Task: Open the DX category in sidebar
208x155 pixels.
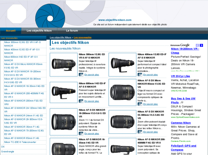Action: (3, 147)
